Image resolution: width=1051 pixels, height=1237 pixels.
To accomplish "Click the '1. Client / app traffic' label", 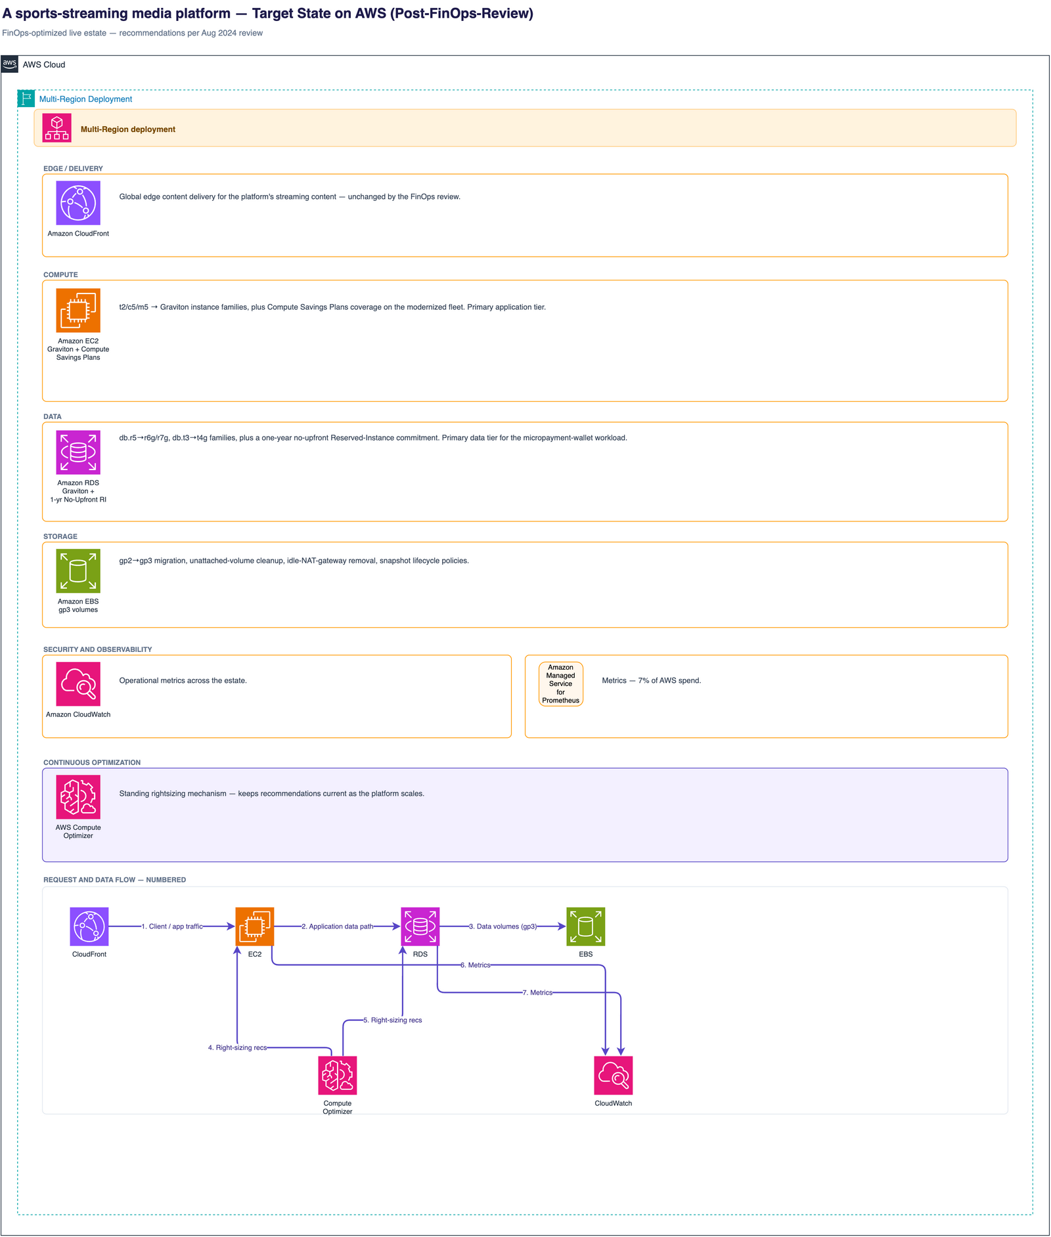I will click(x=172, y=926).
